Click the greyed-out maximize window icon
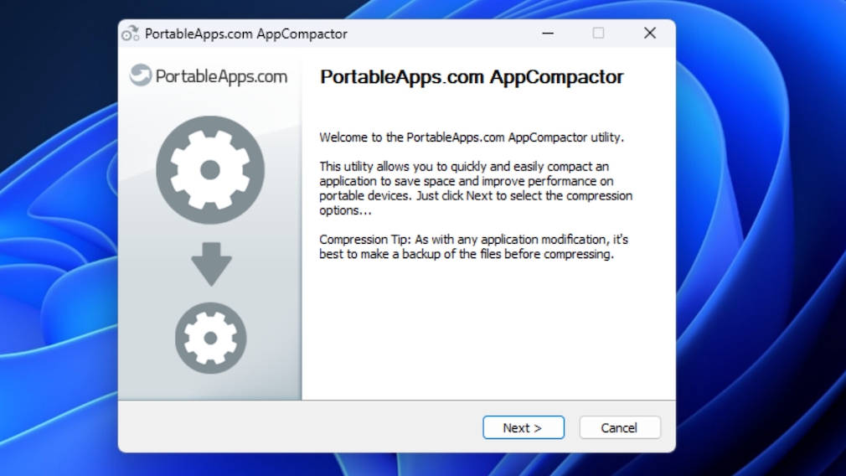Screen dimensions: 846x476 [598, 34]
